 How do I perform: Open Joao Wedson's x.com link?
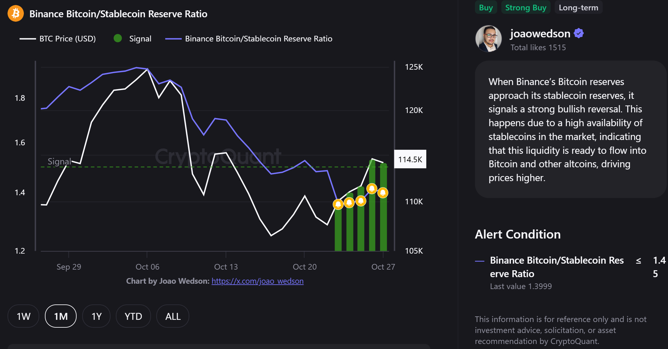(257, 281)
